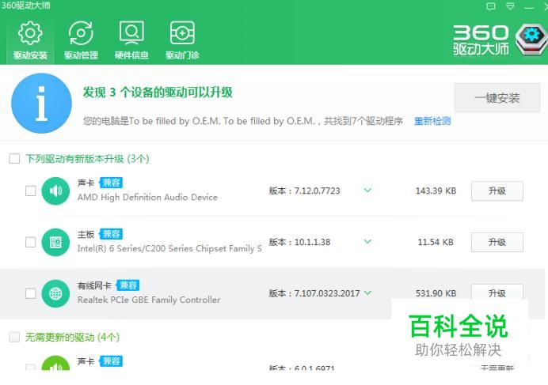Open the title bar dropdown menu icon
548x385 pixels.
[x=510, y=6]
